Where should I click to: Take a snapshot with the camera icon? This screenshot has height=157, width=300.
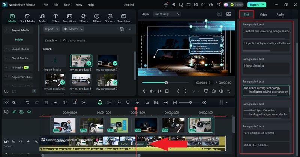point(213,91)
